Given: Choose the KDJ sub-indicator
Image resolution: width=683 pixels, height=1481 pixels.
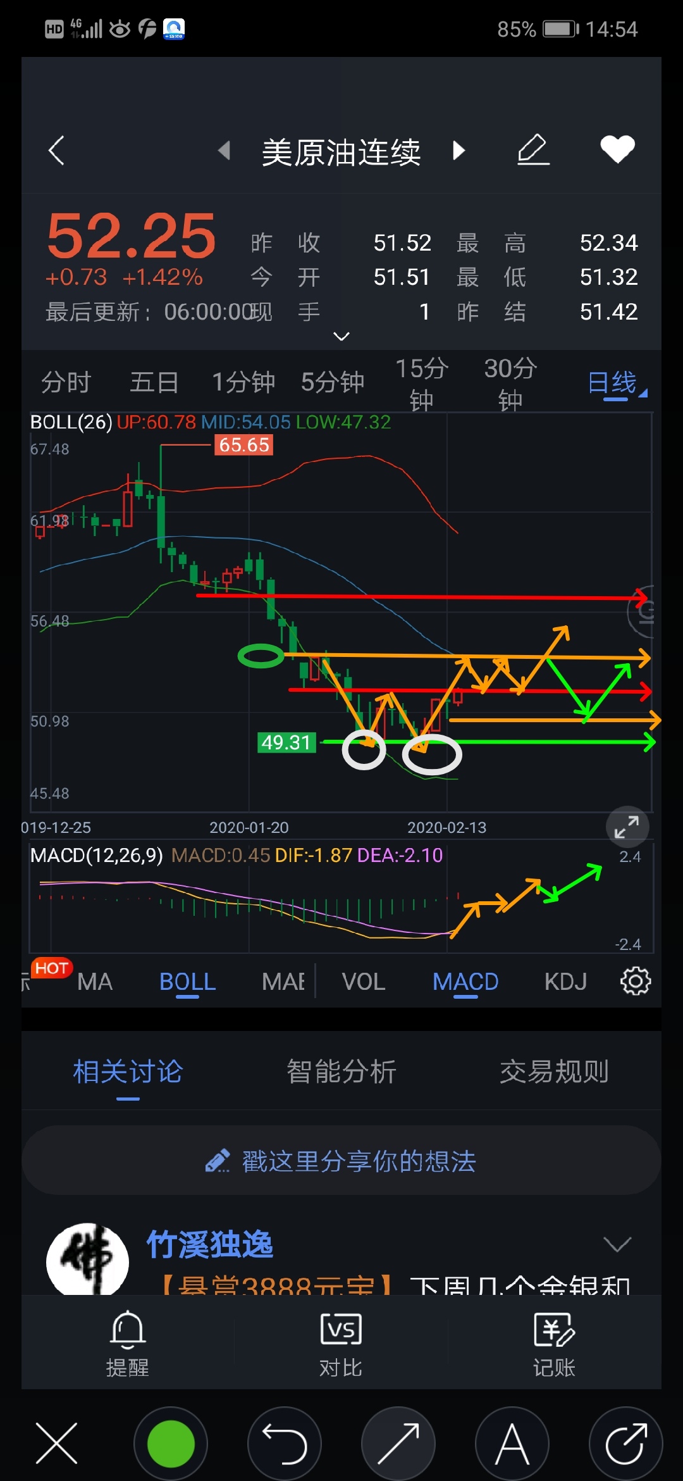Looking at the screenshot, I should (565, 982).
